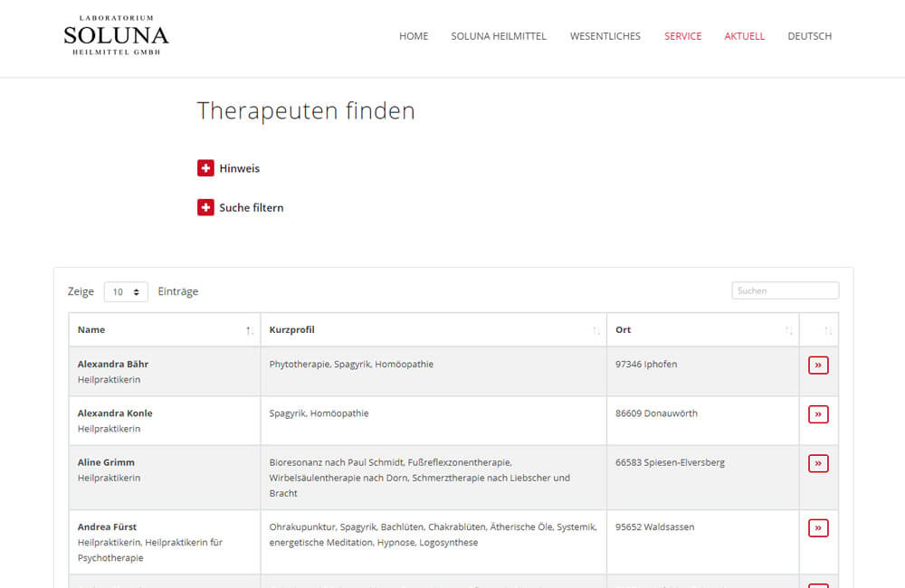Open details arrow for Aline Grimm
This screenshot has width=905, height=588.
818,463
